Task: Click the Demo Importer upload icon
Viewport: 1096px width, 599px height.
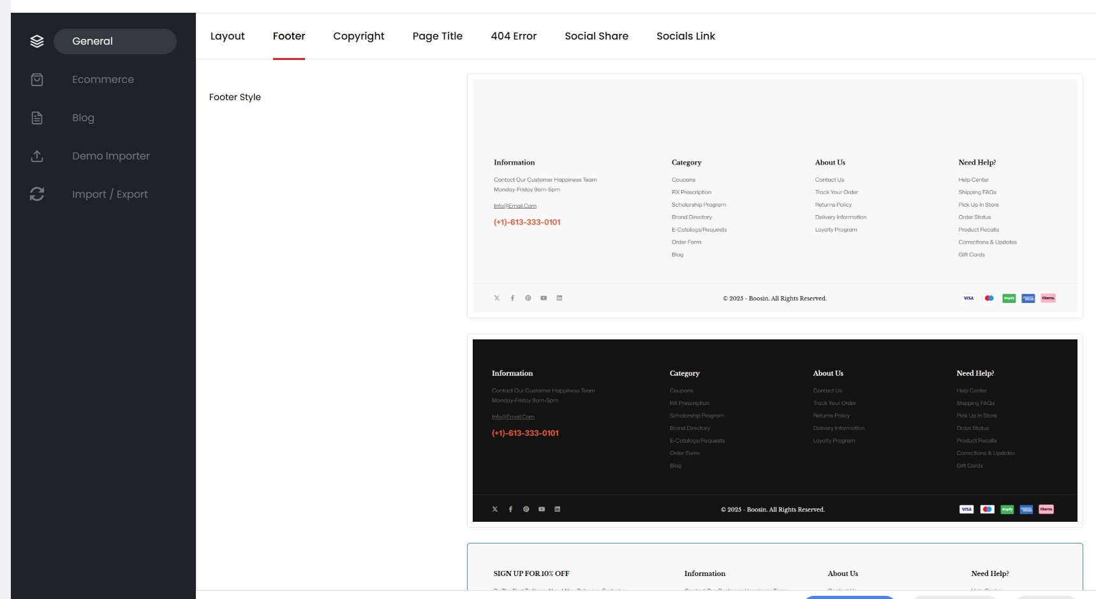Action: tap(37, 156)
